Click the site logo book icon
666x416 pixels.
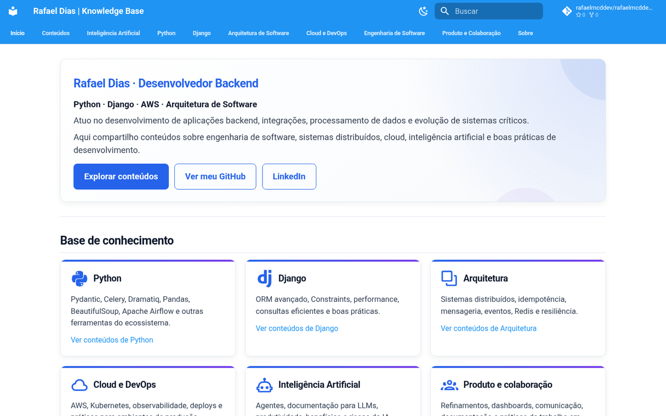[13, 11]
